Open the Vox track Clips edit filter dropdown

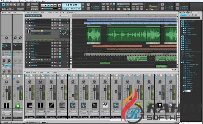click(36, 31)
